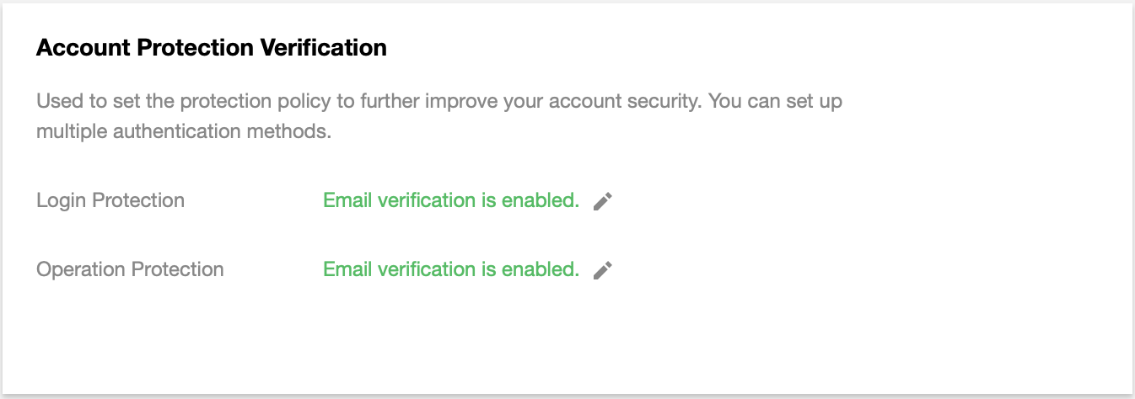1135x399 pixels.
Task: Edit Operation Protection via pencil icon
Action: pos(602,270)
